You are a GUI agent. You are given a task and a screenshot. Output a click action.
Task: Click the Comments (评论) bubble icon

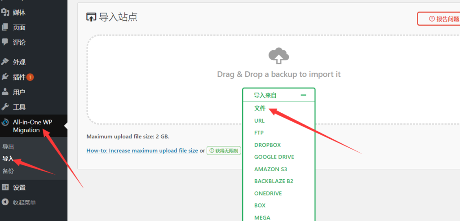tap(5, 42)
